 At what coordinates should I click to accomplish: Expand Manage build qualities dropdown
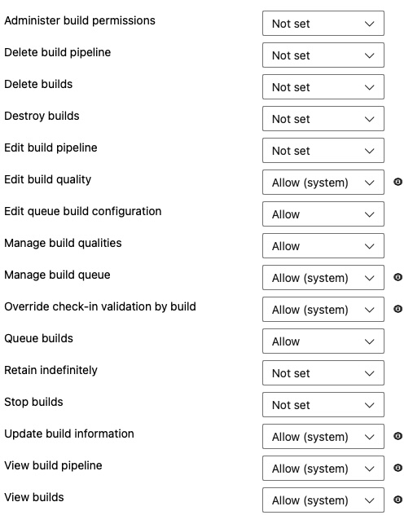coord(323,246)
